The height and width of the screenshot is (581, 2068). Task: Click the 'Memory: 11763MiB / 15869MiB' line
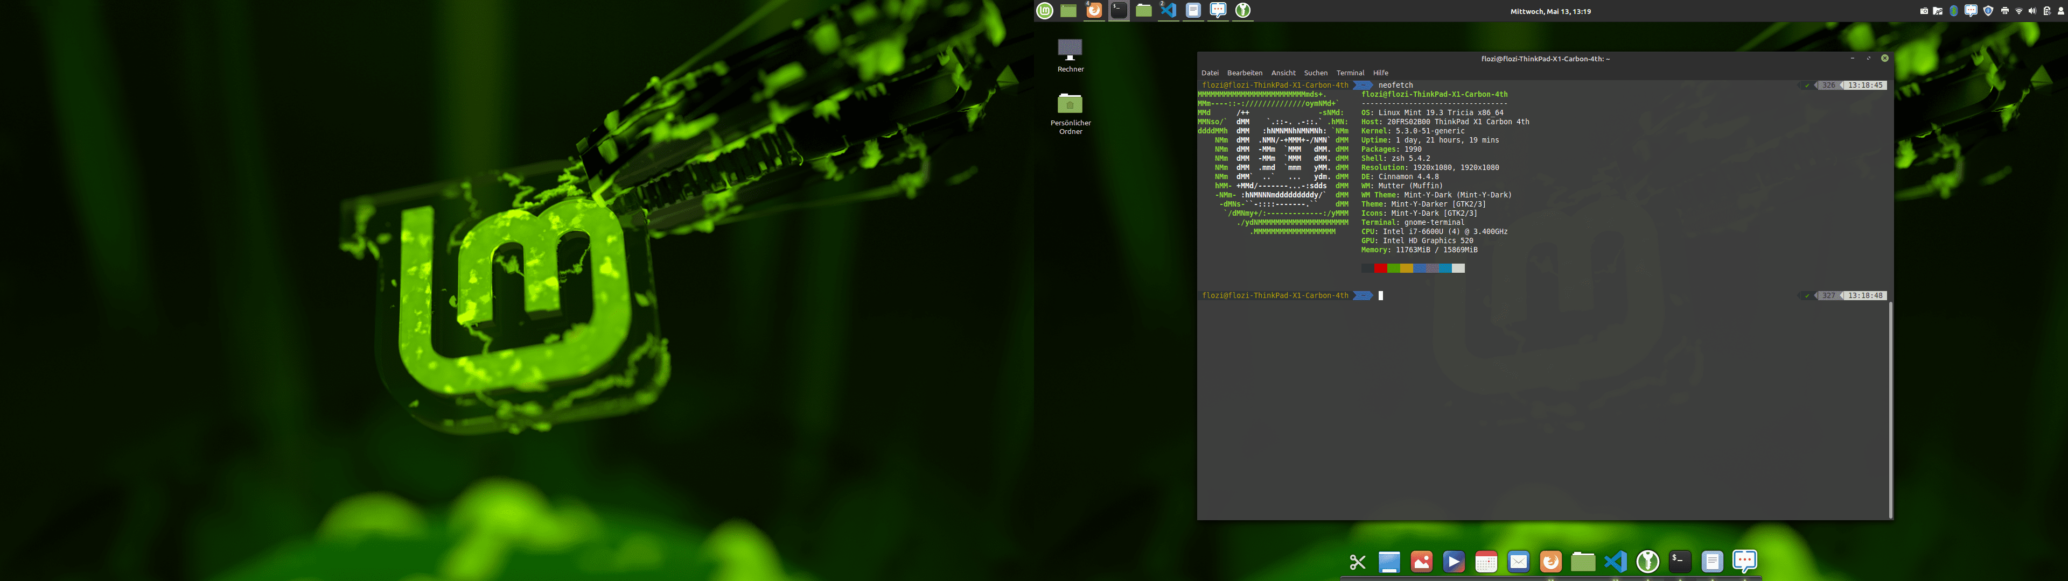(1420, 250)
